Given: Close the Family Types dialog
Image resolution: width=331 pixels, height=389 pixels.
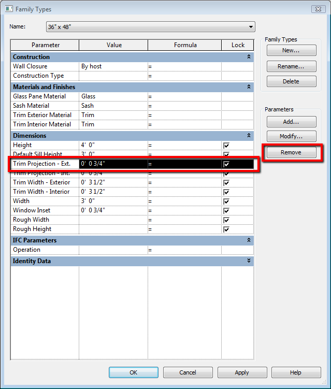Looking at the screenshot, I should pyautogui.click(x=319, y=9).
